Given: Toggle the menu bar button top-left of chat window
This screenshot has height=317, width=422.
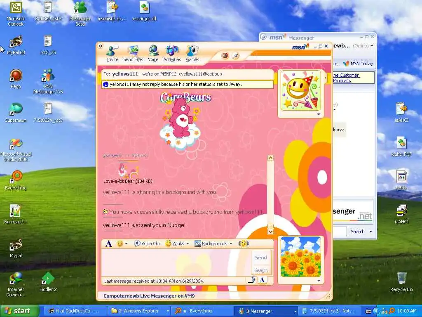Looking at the screenshot, I should pyautogui.click(x=101, y=46).
